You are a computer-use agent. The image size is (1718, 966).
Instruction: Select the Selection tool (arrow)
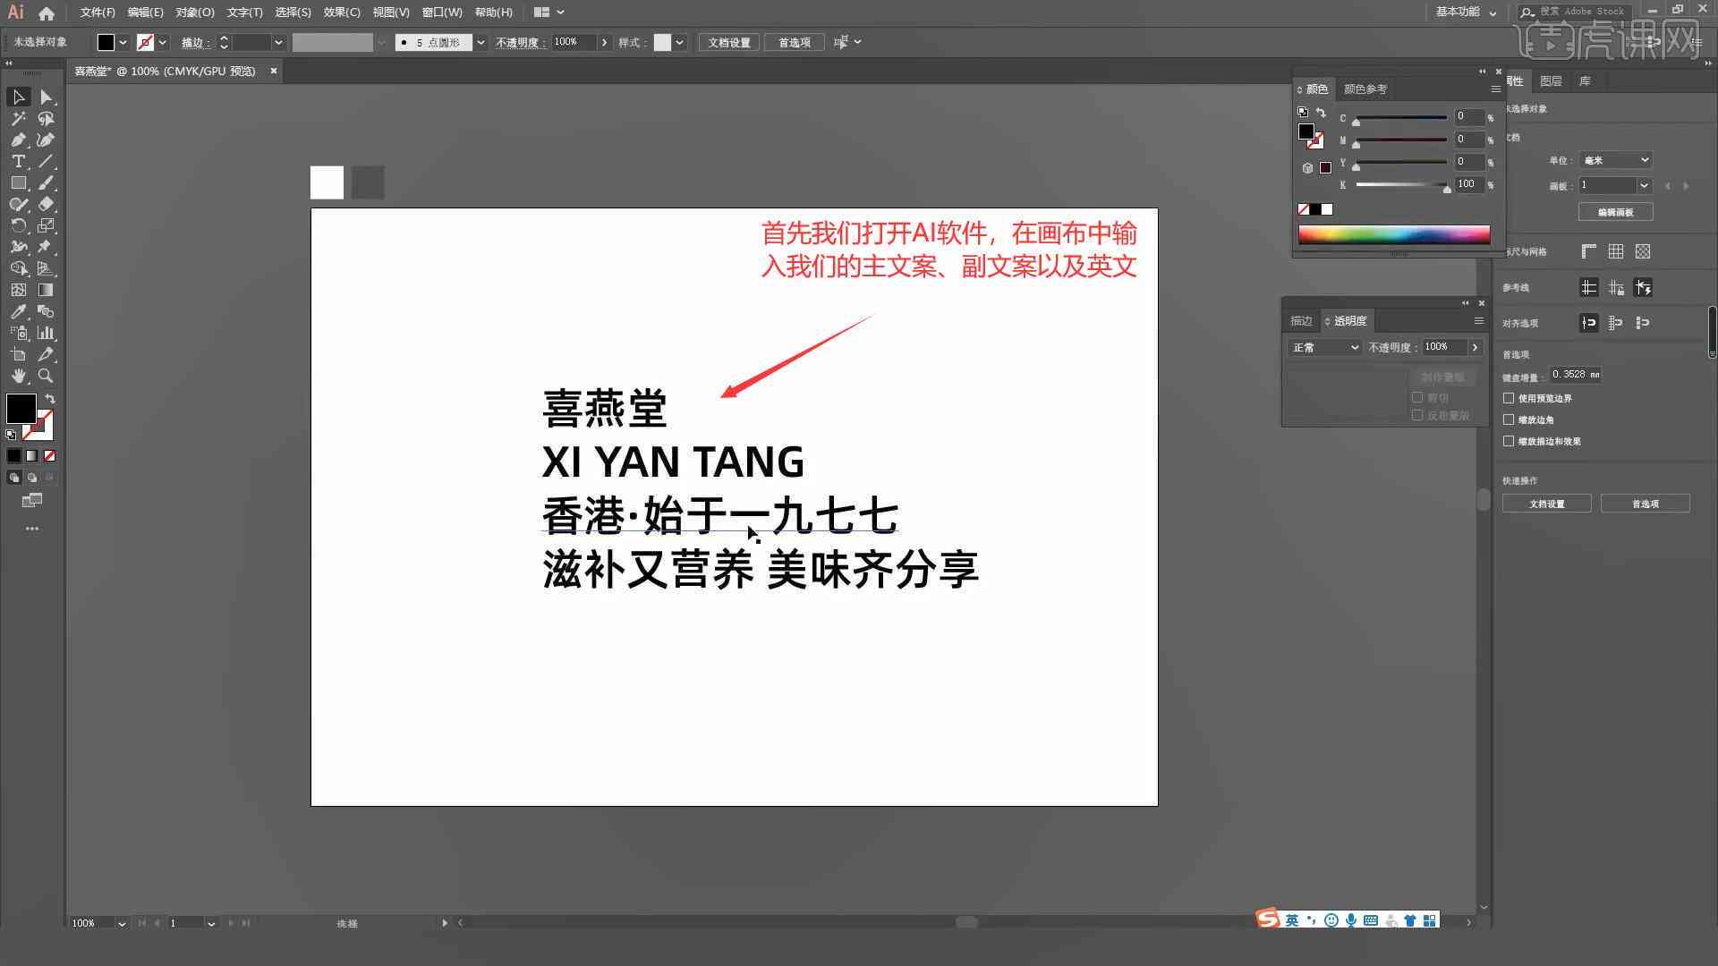pos(18,96)
